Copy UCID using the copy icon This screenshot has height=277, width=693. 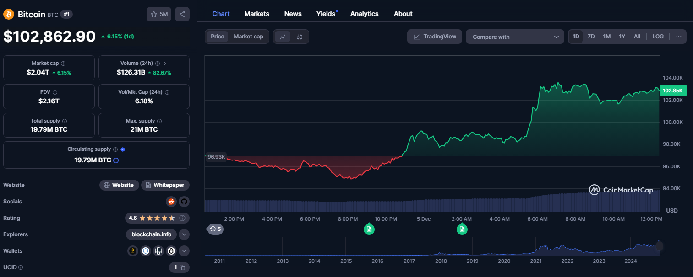point(182,267)
